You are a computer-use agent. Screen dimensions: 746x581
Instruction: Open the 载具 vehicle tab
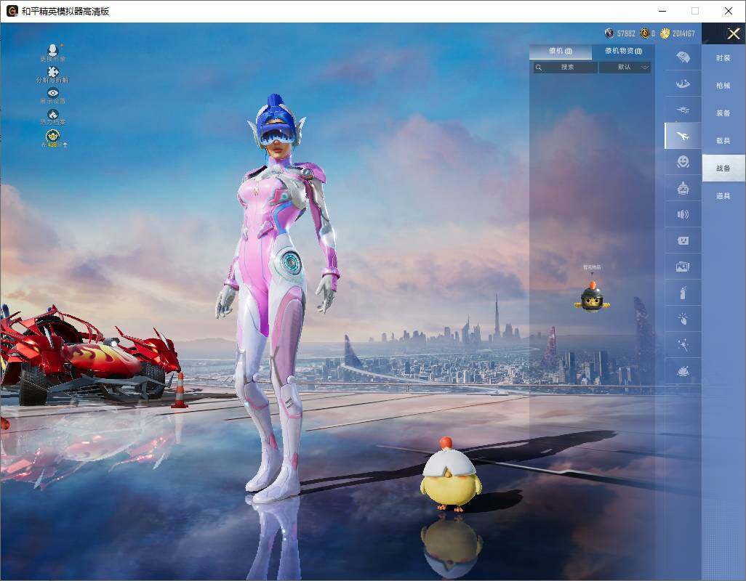click(723, 141)
